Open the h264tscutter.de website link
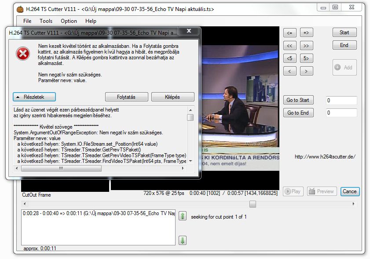 pyautogui.click(x=325, y=157)
